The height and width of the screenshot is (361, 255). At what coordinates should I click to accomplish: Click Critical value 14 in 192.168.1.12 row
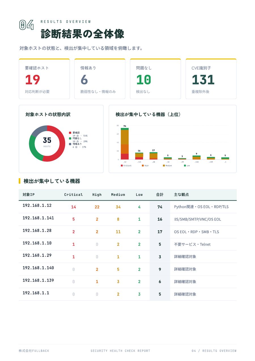(x=73, y=207)
